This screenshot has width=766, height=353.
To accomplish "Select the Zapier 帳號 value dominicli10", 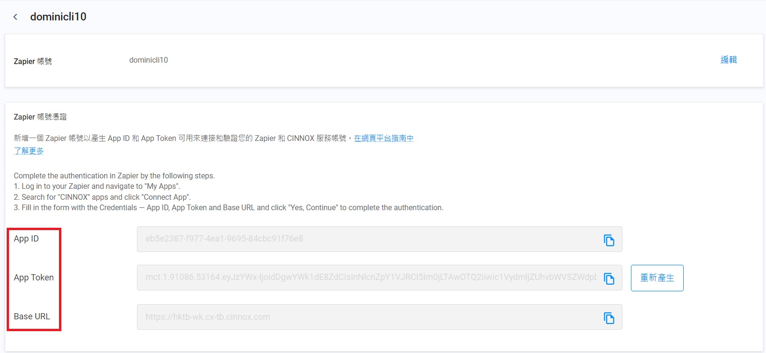I will [x=148, y=60].
